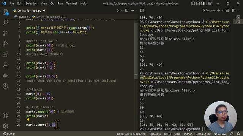The image size is (243, 136).
Task: Change indentation via Spaces: 4
Action: click(x=155, y=134)
